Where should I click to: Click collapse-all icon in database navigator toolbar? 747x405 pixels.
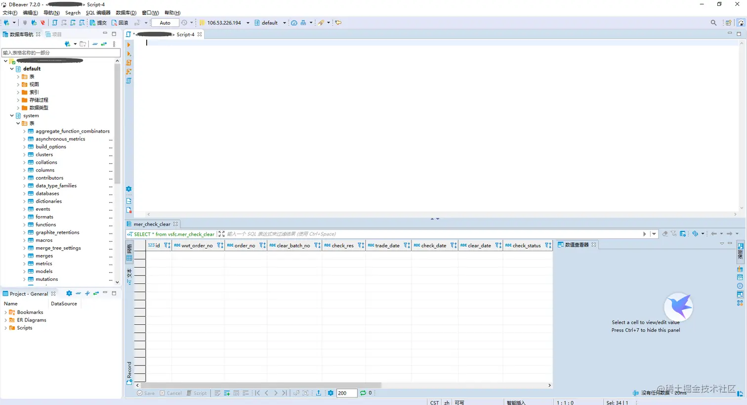(95, 44)
